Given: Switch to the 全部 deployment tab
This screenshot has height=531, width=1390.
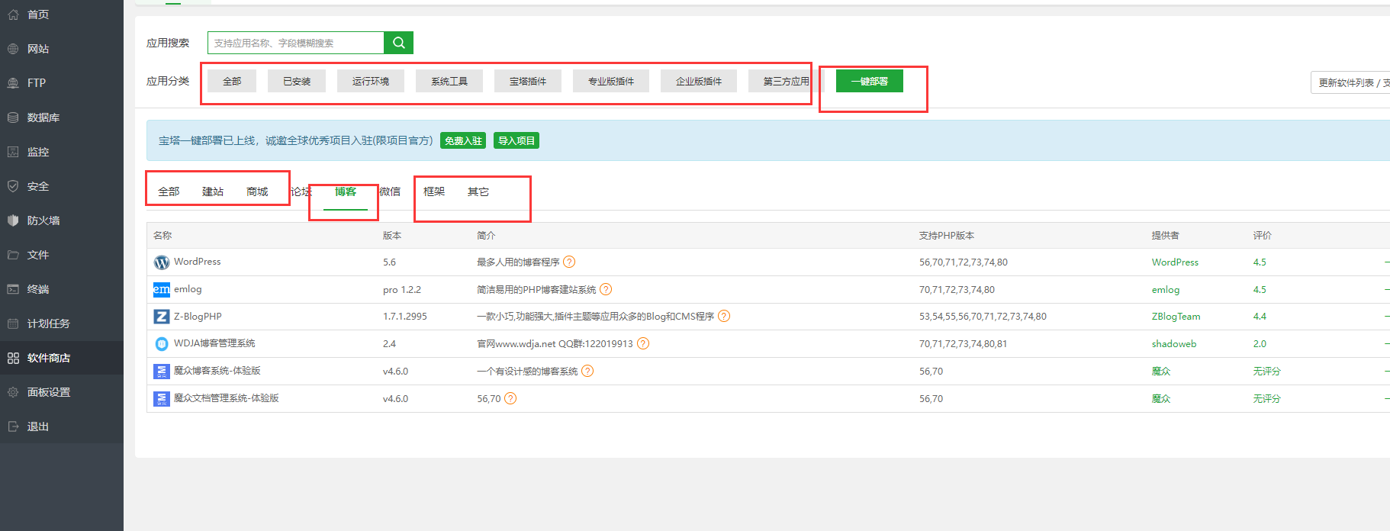Looking at the screenshot, I should [x=169, y=191].
